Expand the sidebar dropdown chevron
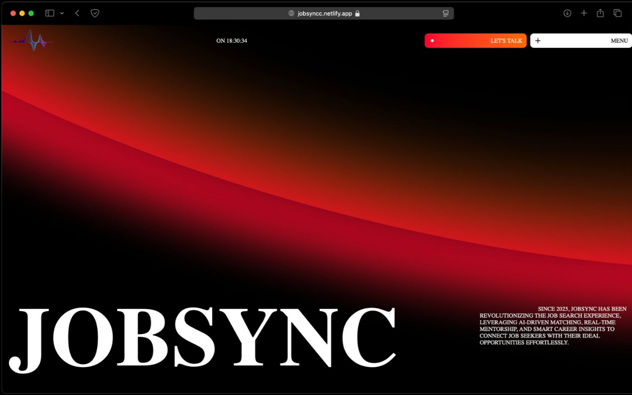Viewport: 632px width, 395px height. tap(62, 13)
